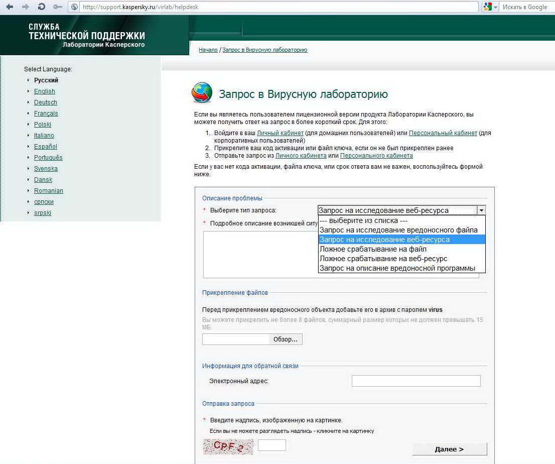
Task: Open the Google search engine icon
Action: coord(487,7)
